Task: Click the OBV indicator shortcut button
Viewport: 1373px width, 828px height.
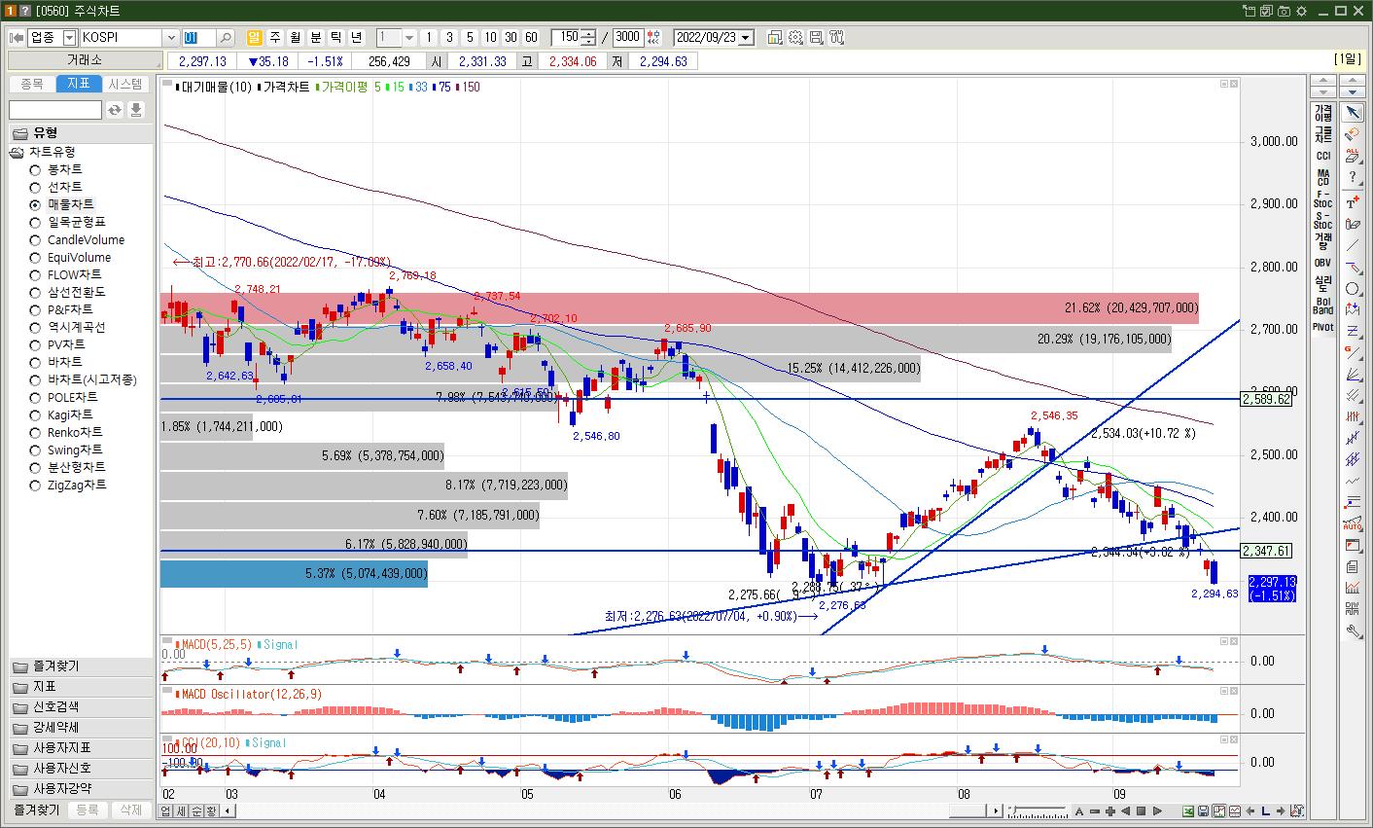Action: 1322,263
